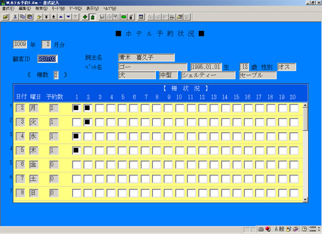The height and width of the screenshot is (234, 322).
Task: Click the IME help question-mark icon
Action: [x=304, y=229]
